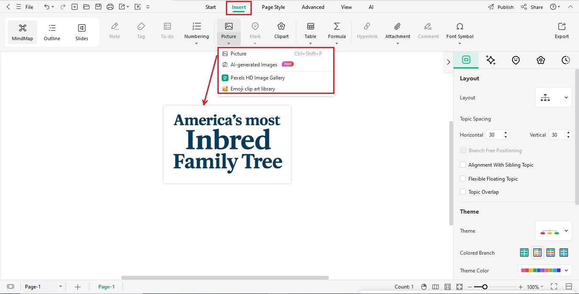Click the Save floppy disk icon

[x=98, y=7]
